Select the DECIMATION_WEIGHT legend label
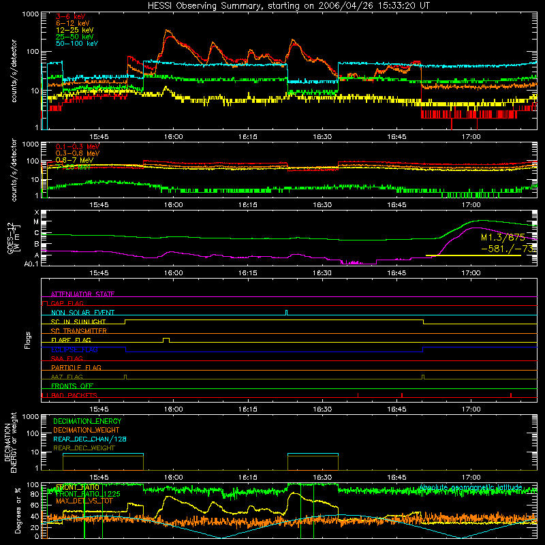This screenshot has height=545, width=545. pos(87,430)
